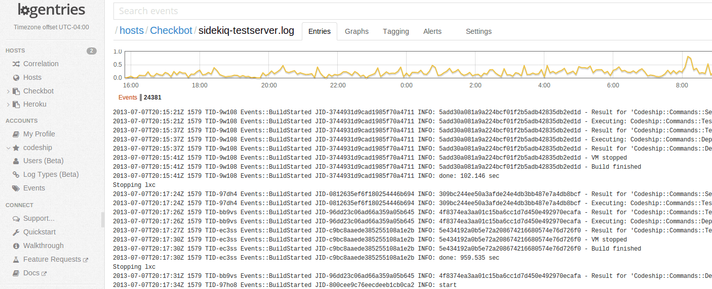Click external link icon beside Feature Requests

(86, 260)
